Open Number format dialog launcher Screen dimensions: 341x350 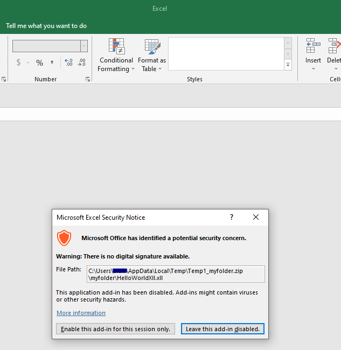88,79
